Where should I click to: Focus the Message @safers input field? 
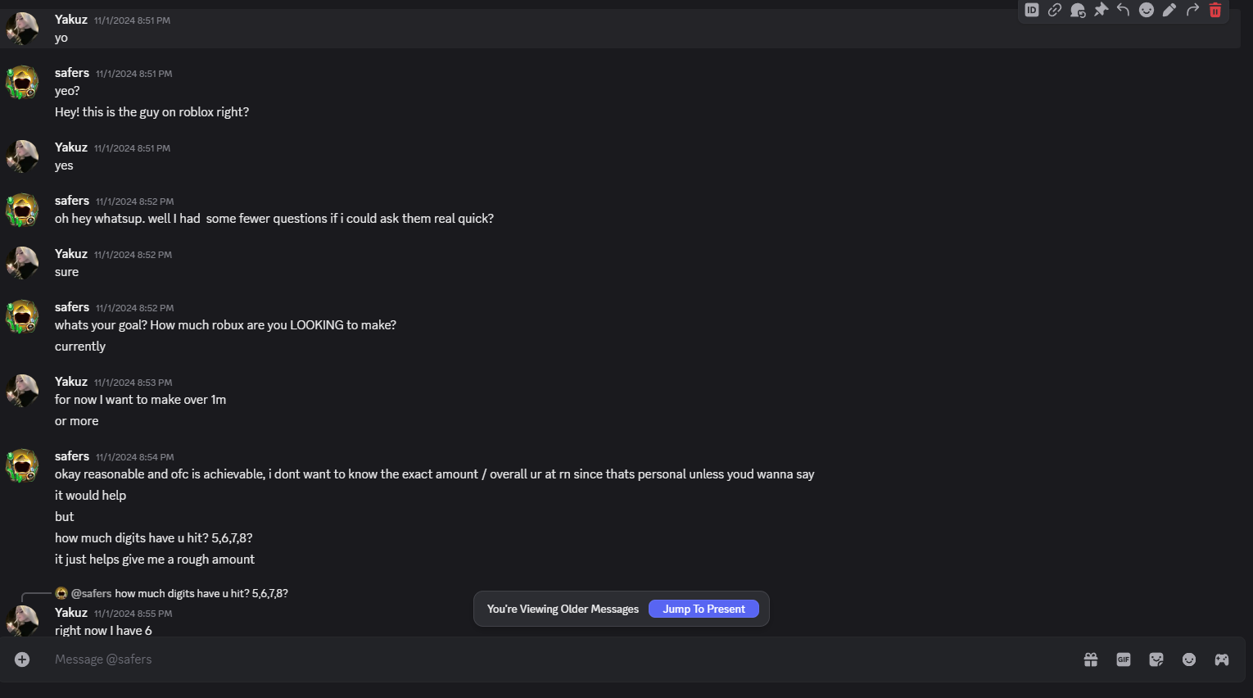coord(491,659)
